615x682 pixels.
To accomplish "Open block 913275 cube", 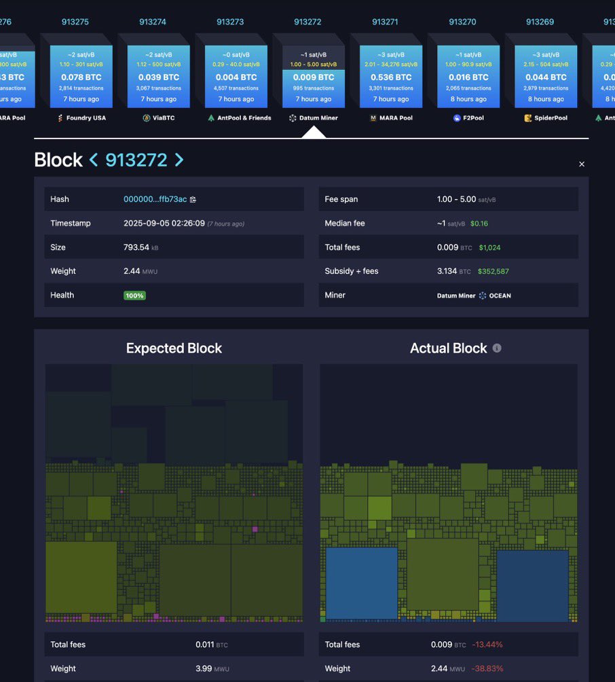I will click(x=81, y=76).
